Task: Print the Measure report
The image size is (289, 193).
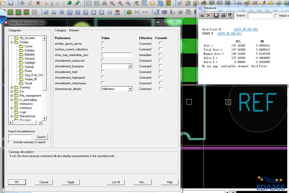Action: coord(223,16)
